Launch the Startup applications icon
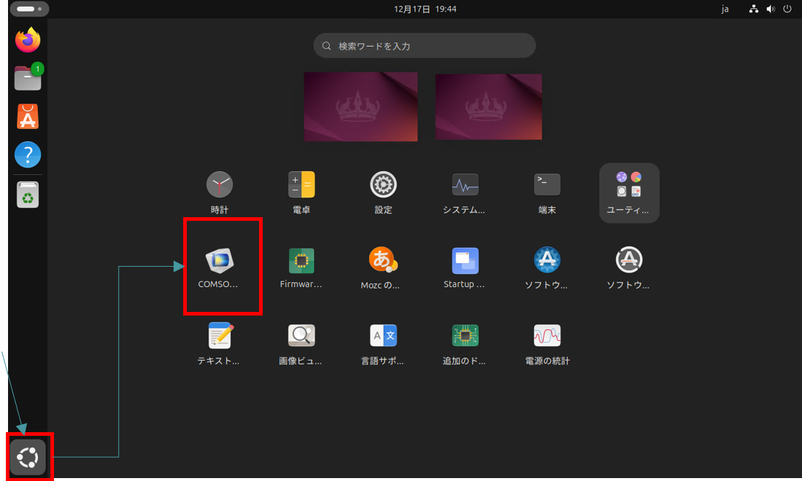Screen dimensions: 802x481 click(x=465, y=260)
